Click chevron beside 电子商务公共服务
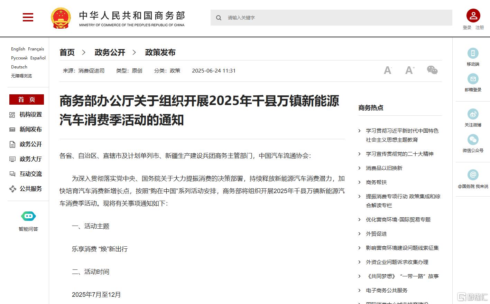490x304 pixels. [x=360, y=291]
